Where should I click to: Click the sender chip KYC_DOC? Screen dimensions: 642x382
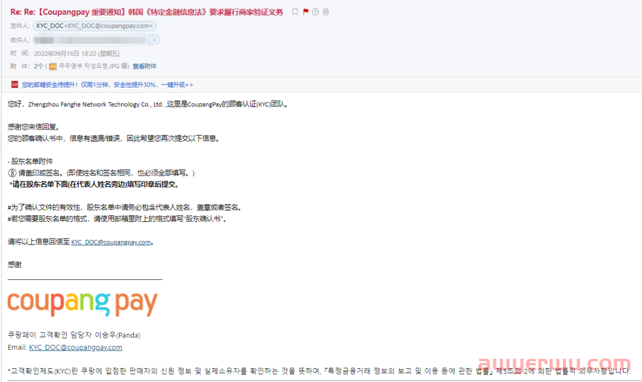95,26
